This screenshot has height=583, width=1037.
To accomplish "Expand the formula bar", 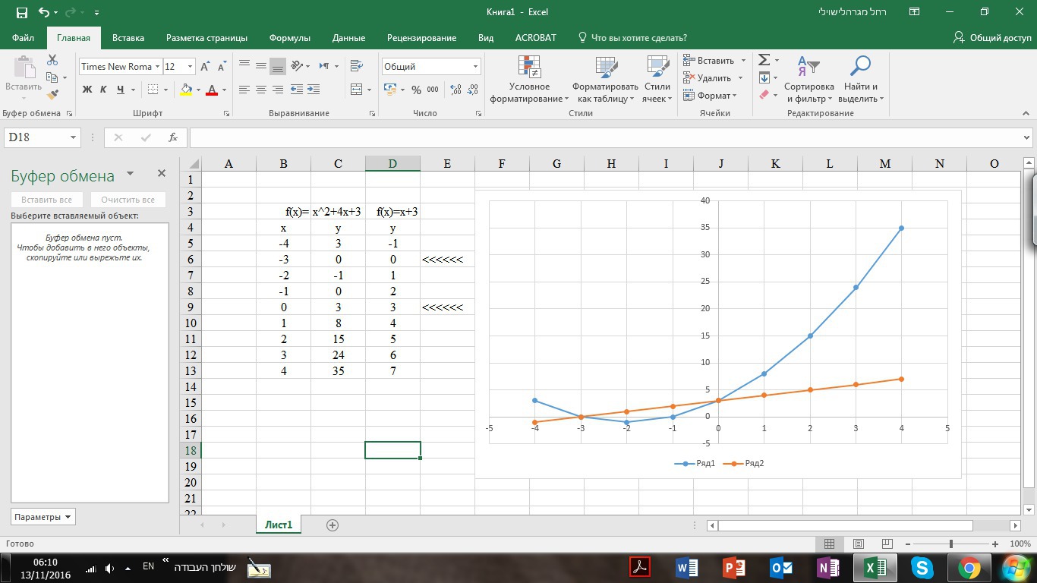I will click(x=1027, y=137).
